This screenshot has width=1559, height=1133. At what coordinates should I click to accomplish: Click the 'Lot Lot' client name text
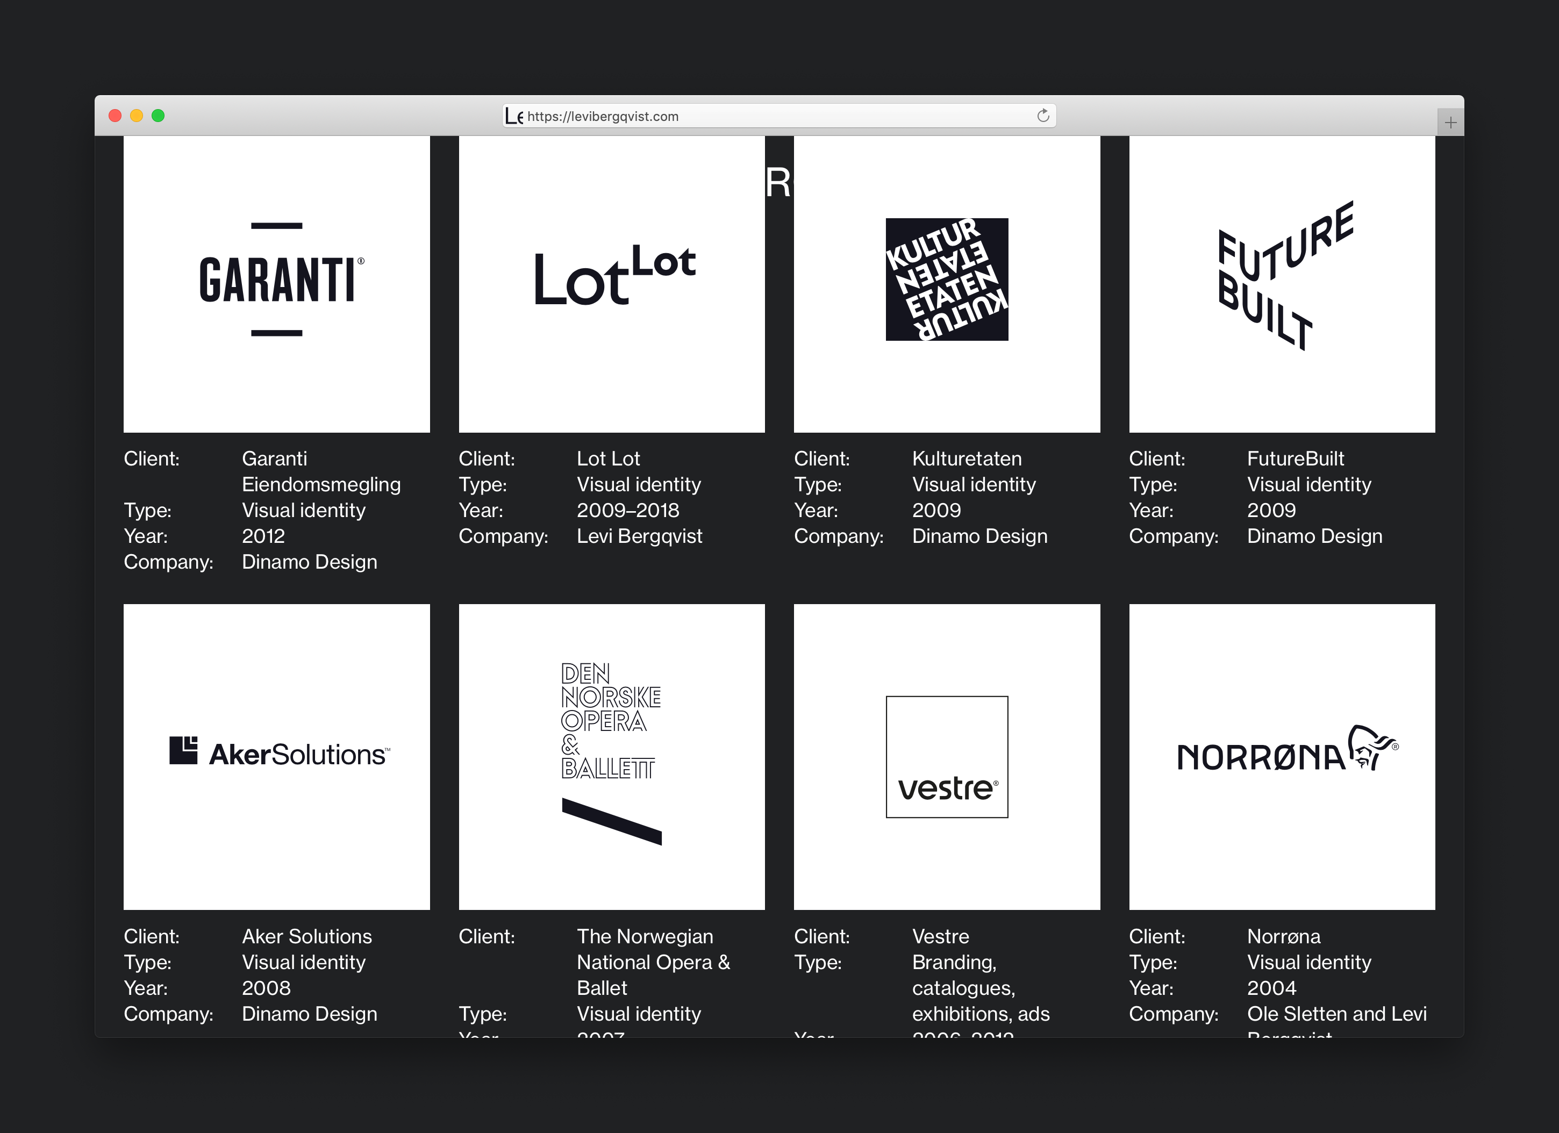pyautogui.click(x=609, y=458)
